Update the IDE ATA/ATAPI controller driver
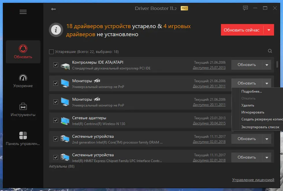The width and height of the screenshot is (283, 191). point(247,65)
